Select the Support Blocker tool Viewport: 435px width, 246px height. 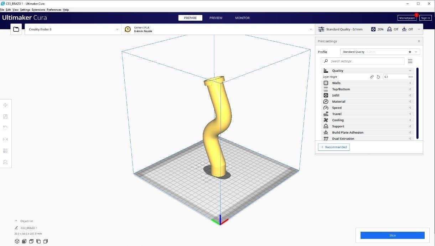pos(5,162)
